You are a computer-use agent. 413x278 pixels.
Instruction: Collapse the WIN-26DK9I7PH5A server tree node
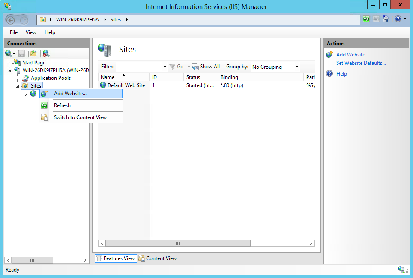pos(9,70)
